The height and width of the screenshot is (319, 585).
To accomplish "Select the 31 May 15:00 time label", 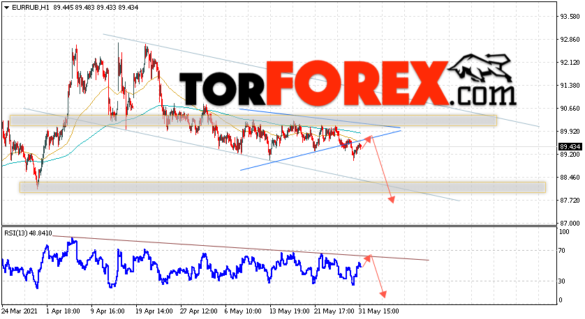I will (379, 311).
